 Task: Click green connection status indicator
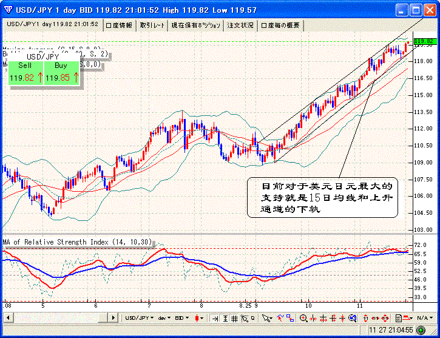point(421,330)
